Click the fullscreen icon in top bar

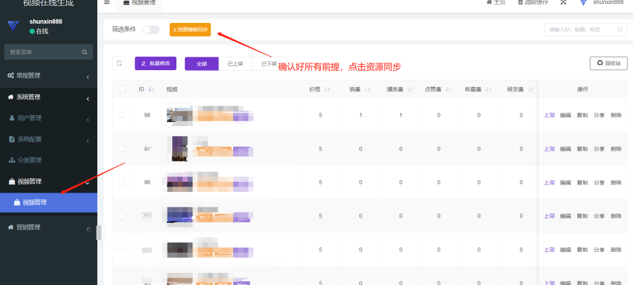coord(563,2)
